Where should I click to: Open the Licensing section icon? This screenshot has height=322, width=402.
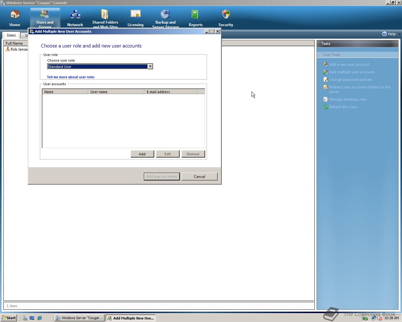[x=135, y=14]
